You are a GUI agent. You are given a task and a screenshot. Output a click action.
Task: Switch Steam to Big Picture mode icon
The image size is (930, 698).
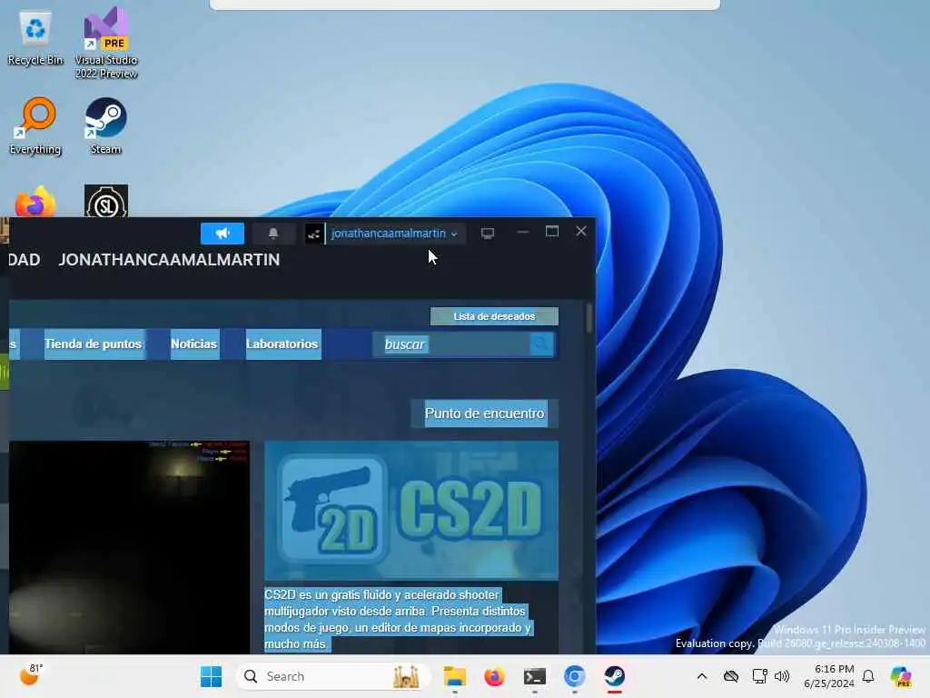pyautogui.click(x=488, y=234)
